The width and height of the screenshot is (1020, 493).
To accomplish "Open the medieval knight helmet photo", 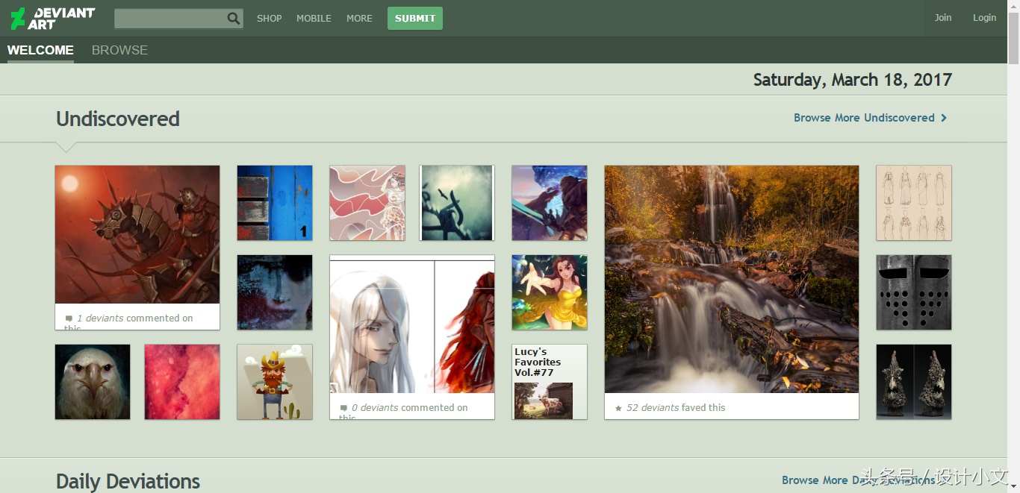I will click(914, 292).
